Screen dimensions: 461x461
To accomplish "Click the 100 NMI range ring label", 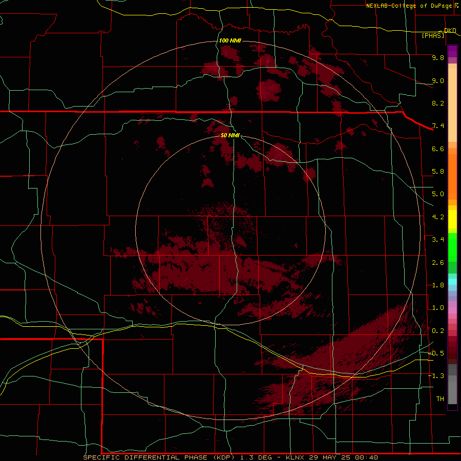I will click(230, 40).
